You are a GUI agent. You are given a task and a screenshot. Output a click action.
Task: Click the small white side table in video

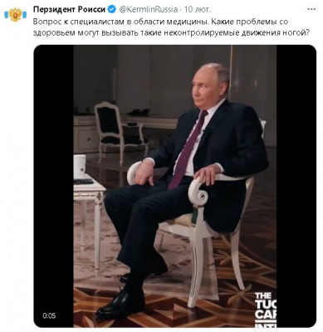pos(89,222)
